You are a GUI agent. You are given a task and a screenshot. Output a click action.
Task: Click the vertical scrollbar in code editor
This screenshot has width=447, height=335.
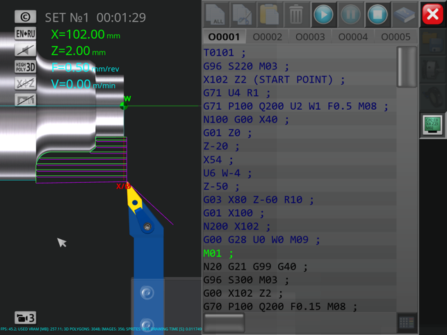point(407,67)
